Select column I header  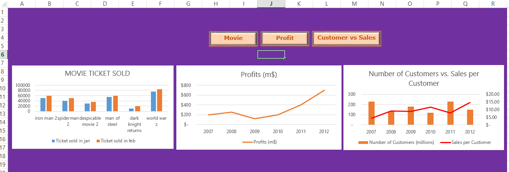click(243, 4)
